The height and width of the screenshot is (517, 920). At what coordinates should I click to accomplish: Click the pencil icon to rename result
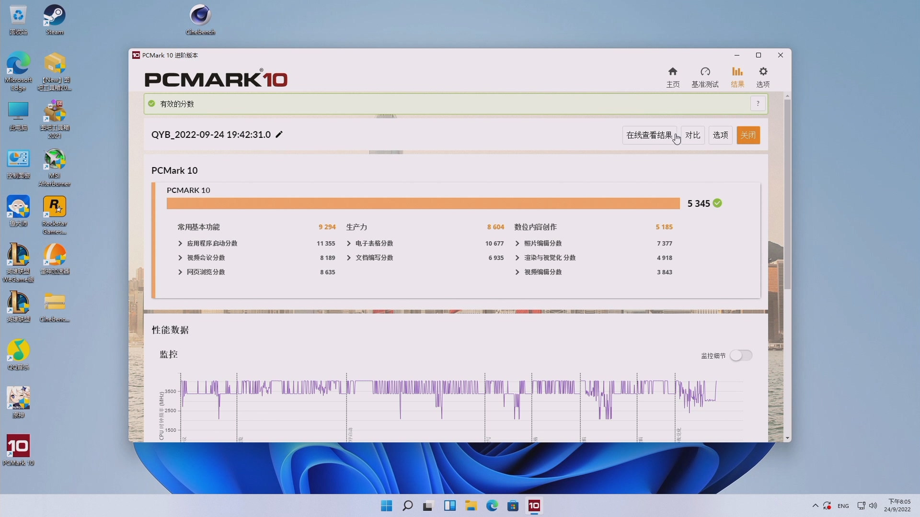point(279,135)
